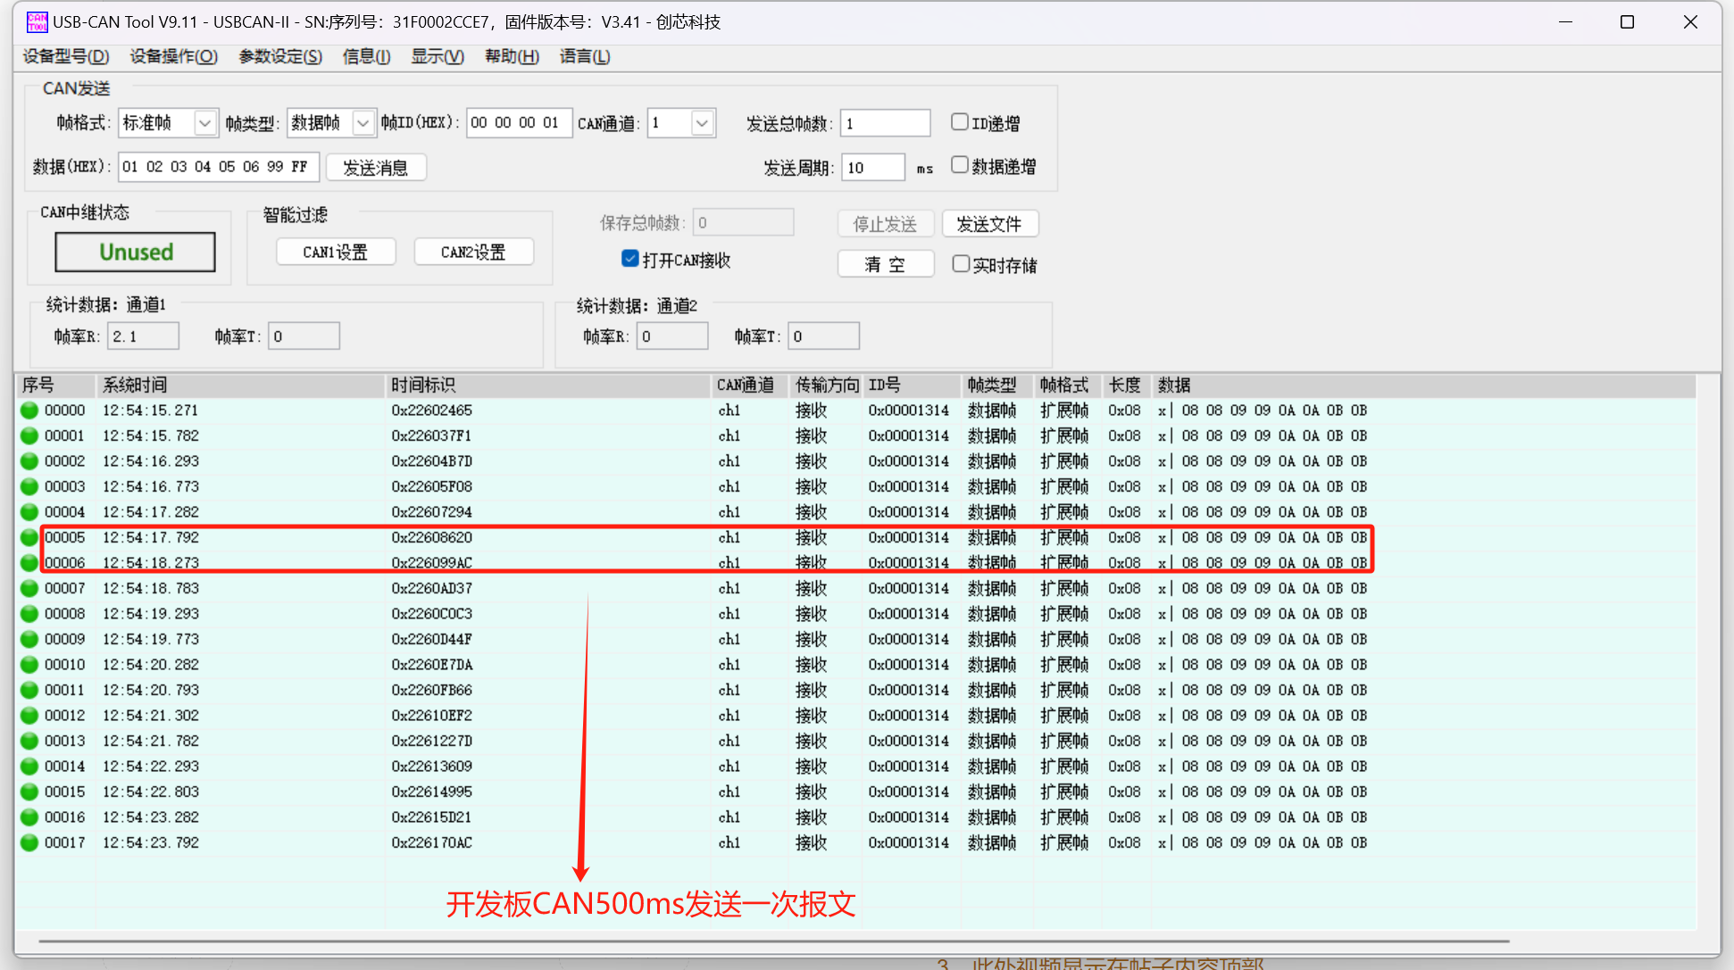The height and width of the screenshot is (970, 1734).
Task: Open the CAN通道 dropdown
Action: tap(681, 123)
